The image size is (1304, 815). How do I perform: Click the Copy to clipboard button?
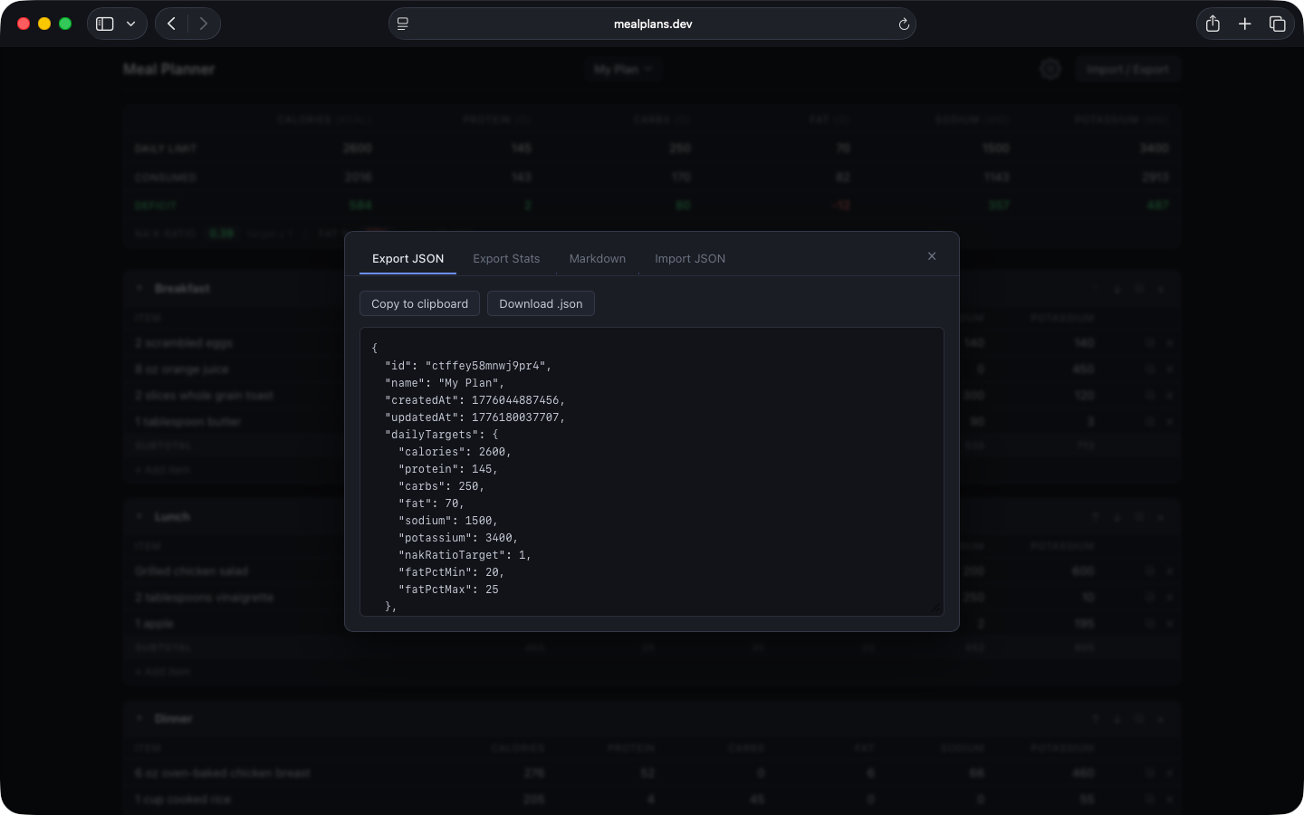tap(419, 303)
